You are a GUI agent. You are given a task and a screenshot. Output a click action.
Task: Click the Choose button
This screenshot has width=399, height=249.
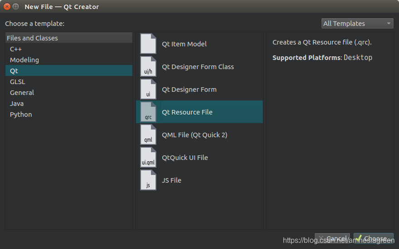tap(373, 238)
